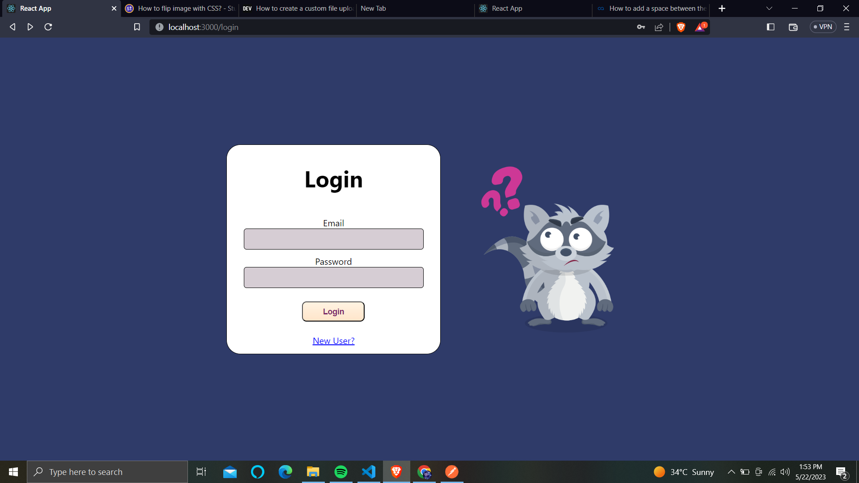859x483 pixels.
Task: Click the key icon in the address bar
Action: pyautogui.click(x=641, y=27)
